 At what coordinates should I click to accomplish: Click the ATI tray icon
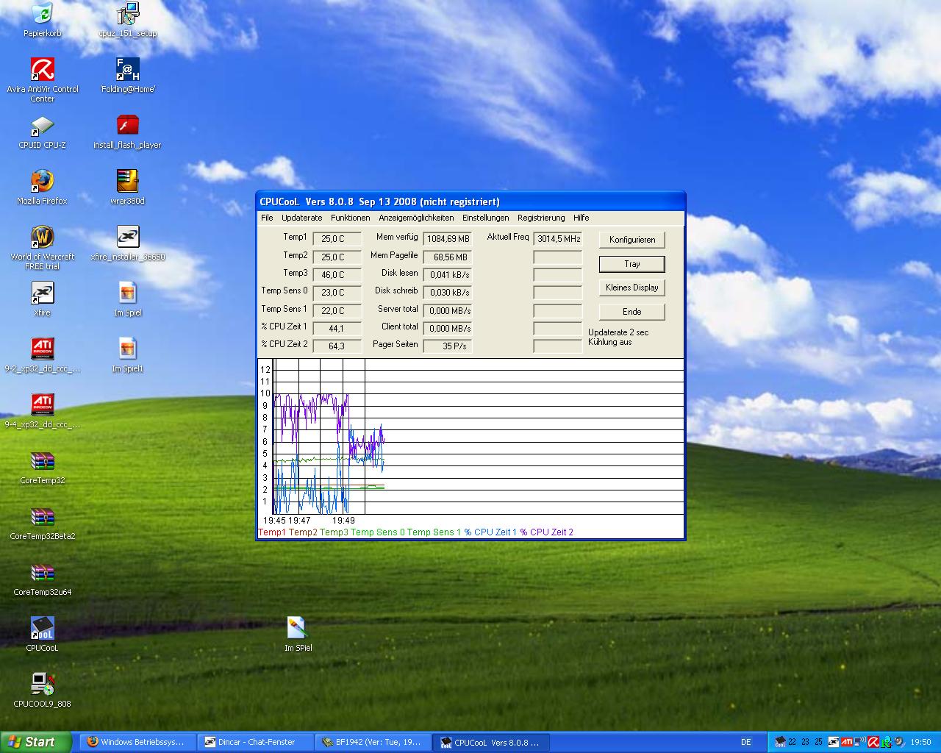tap(846, 742)
